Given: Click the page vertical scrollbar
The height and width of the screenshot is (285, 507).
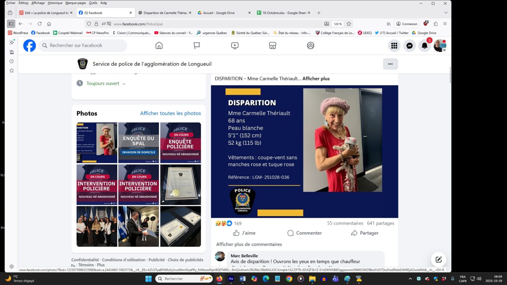Looking at the screenshot, I should (450, 75).
